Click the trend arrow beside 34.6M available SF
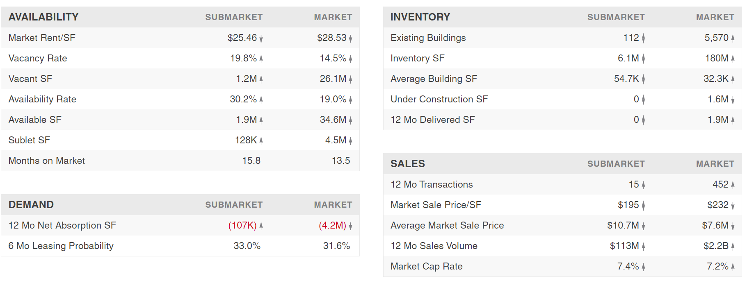Screen dimensions: 747x290 pos(350,120)
